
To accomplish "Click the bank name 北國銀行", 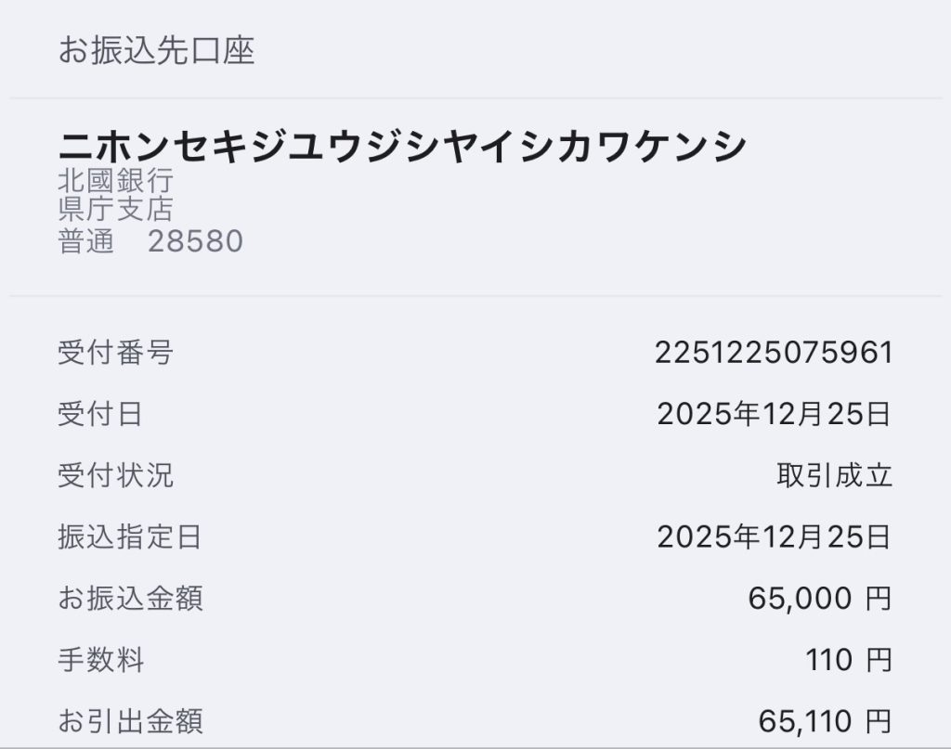I will pyautogui.click(x=115, y=180).
